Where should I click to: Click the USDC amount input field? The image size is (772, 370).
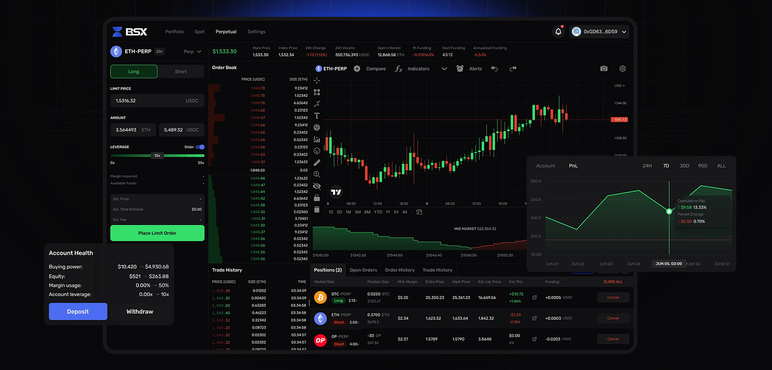tap(181, 130)
